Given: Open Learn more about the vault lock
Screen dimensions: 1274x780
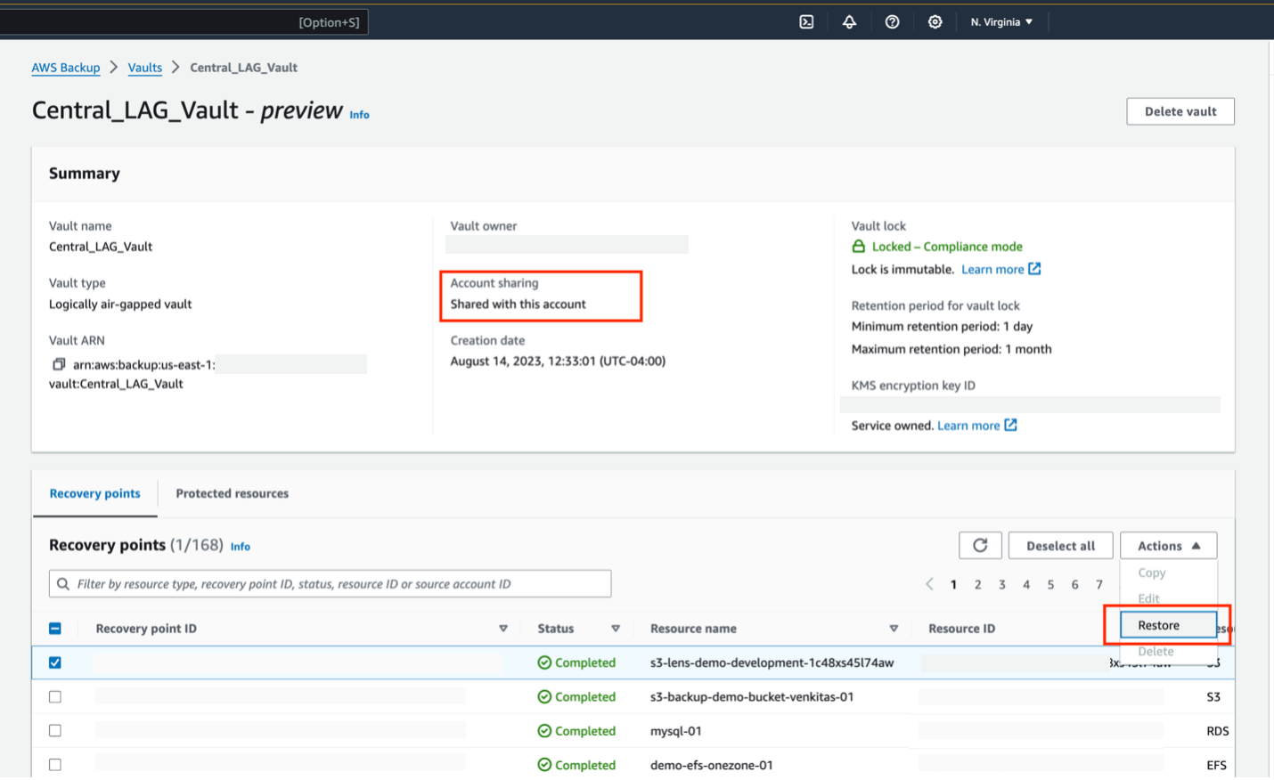Looking at the screenshot, I should [x=992, y=269].
